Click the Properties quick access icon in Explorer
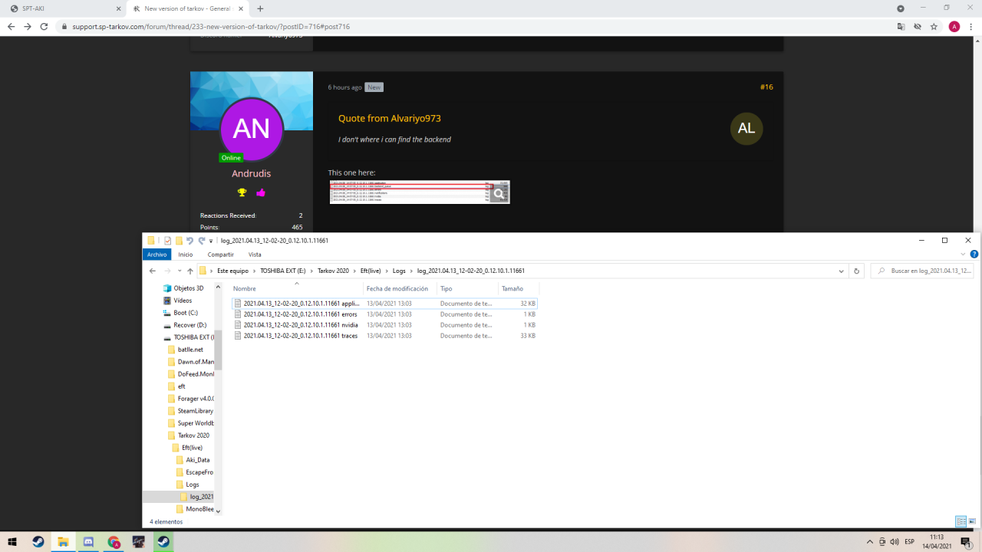This screenshot has width=982, height=552. (x=167, y=240)
